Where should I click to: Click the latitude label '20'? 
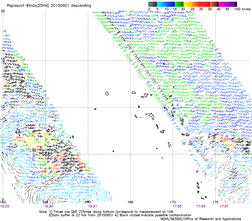coord(3,11)
